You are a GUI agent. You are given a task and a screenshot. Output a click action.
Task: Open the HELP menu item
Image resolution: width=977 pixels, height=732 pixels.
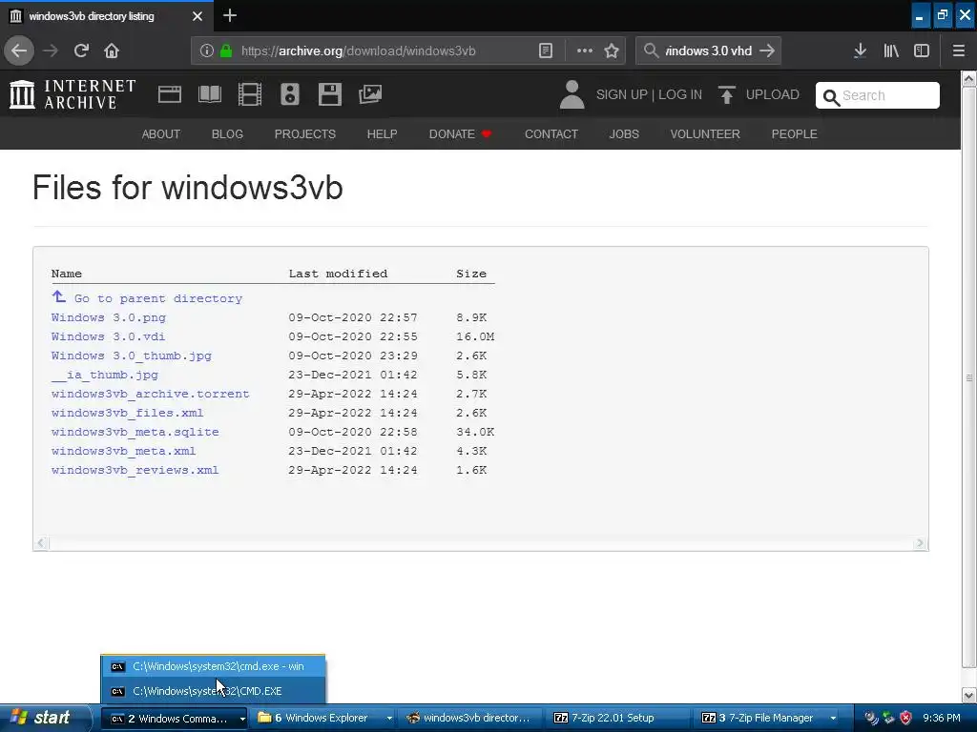(382, 133)
